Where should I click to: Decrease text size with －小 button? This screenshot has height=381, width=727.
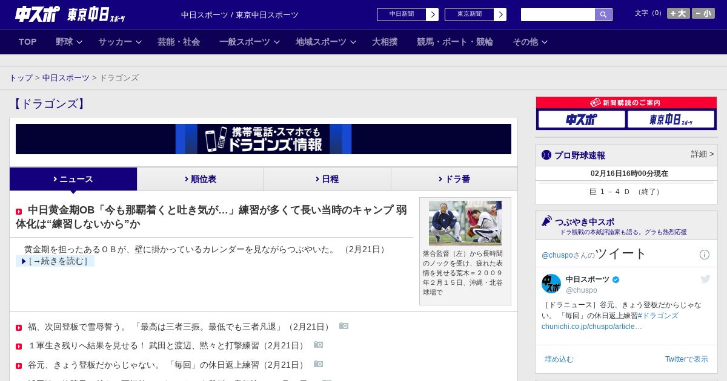click(703, 13)
